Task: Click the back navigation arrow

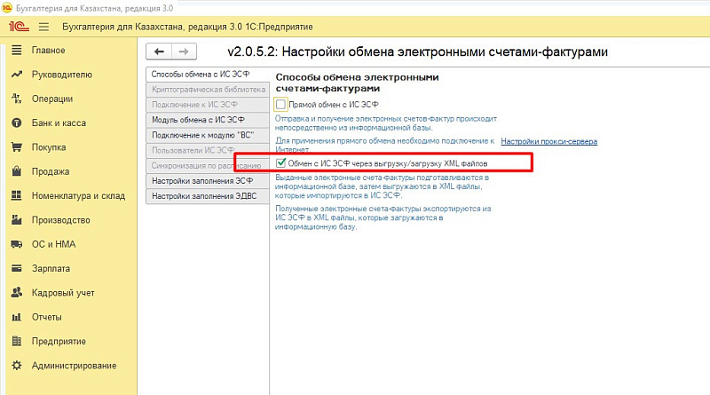Action: pos(158,52)
